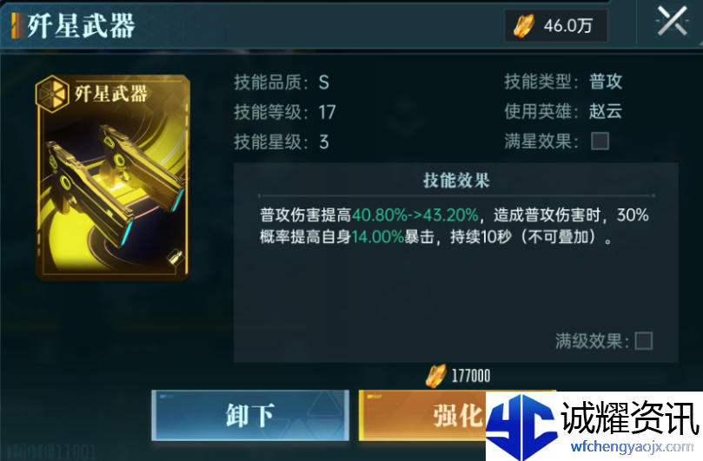The width and height of the screenshot is (703, 461).
Task: Click the 卸下 unequip button
Action: [x=250, y=415]
